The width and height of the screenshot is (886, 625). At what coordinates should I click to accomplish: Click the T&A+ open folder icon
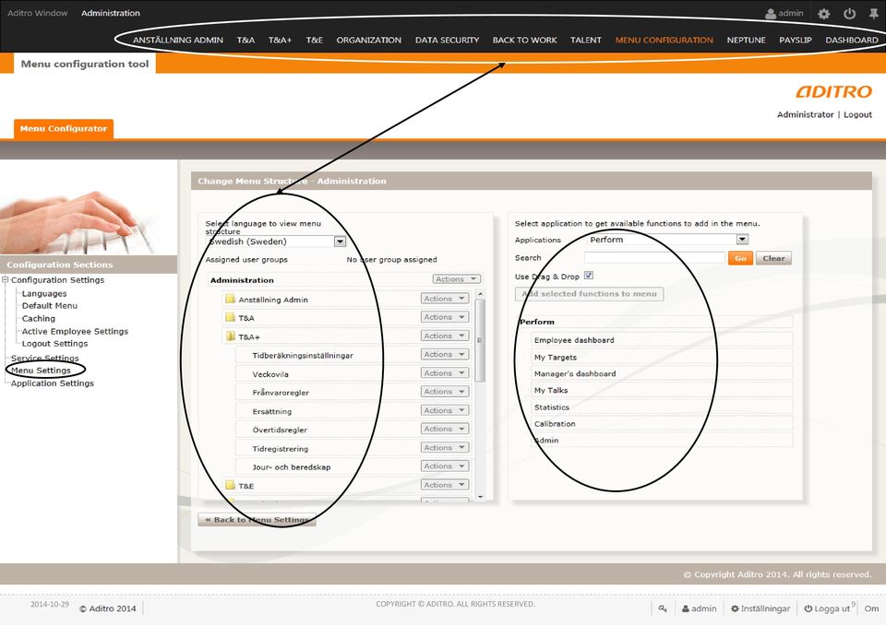tap(230, 336)
